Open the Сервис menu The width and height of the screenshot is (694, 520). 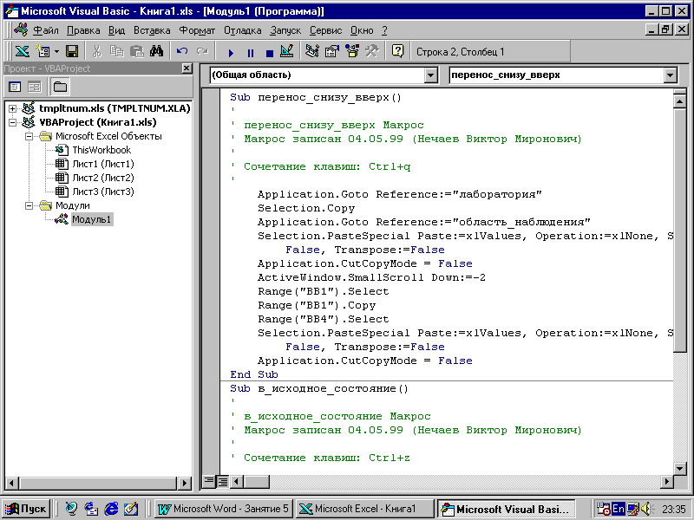pyautogui.click(x=326, y=30)
